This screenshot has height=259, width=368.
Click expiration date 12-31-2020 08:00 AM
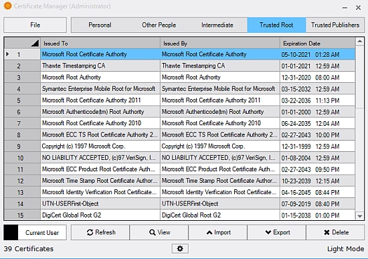coord(318,77)
